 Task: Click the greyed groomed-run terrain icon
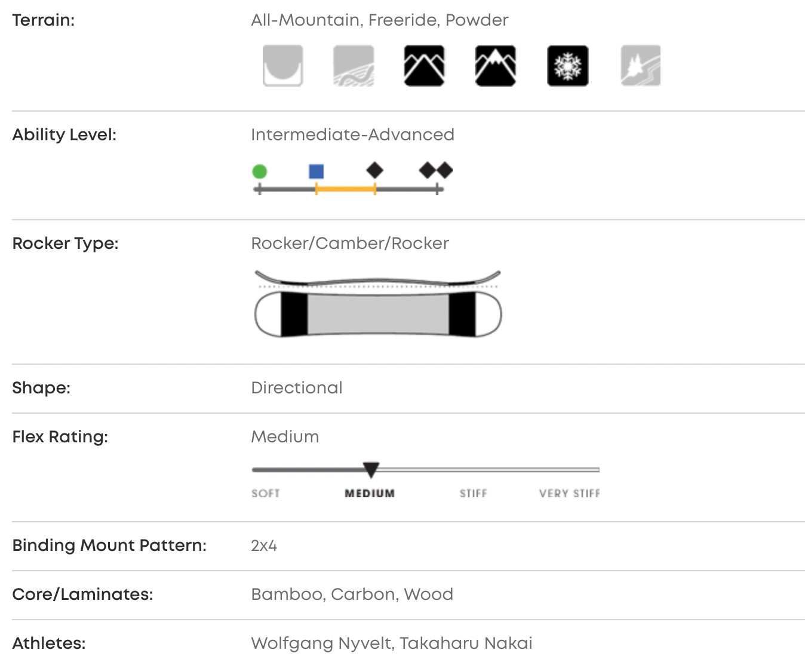pyautogui.click(x=354, y=66)
